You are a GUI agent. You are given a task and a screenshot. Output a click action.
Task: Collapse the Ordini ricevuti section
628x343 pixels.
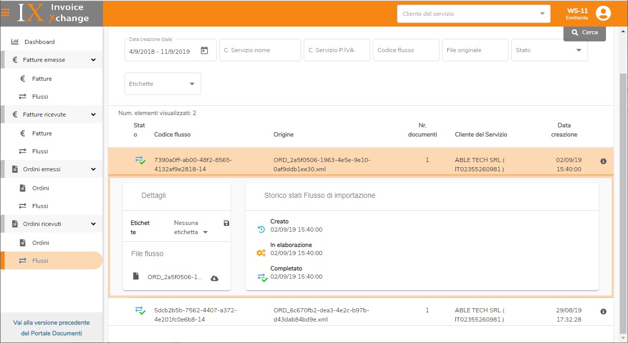(x=93, y=224)
